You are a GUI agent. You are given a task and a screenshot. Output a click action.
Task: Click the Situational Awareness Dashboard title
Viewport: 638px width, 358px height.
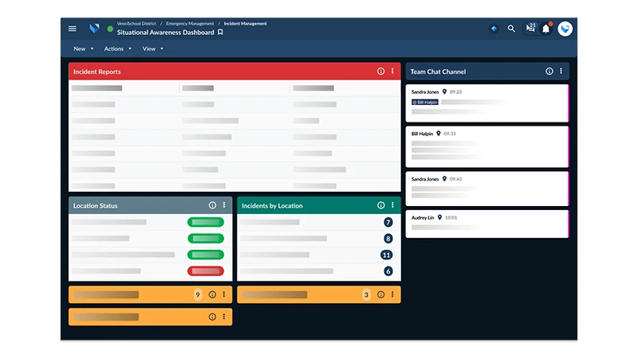[x=165, y=33]
